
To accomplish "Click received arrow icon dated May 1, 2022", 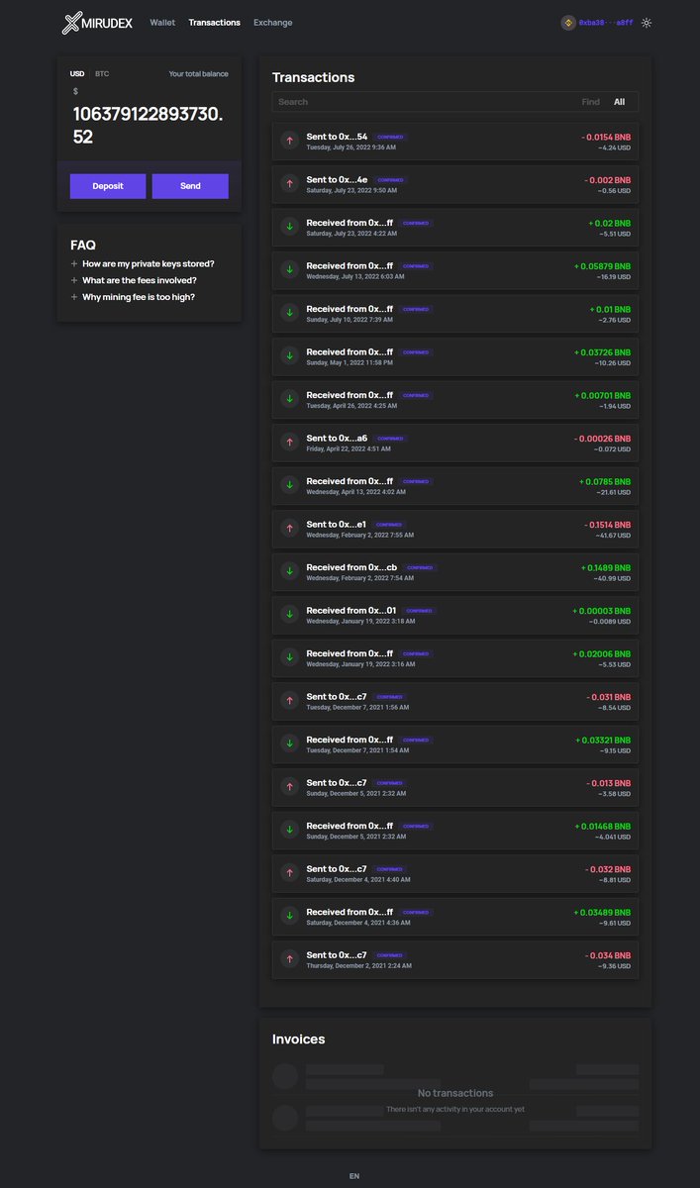I will (290, 356).
